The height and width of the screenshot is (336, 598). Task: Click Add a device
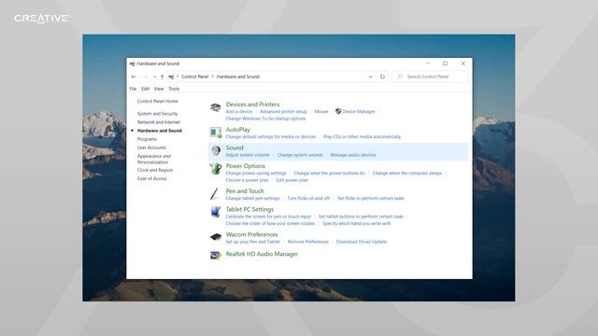239,112
